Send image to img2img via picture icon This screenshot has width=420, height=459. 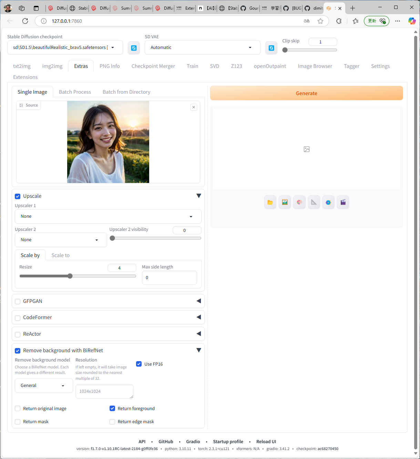coord(285,202)
